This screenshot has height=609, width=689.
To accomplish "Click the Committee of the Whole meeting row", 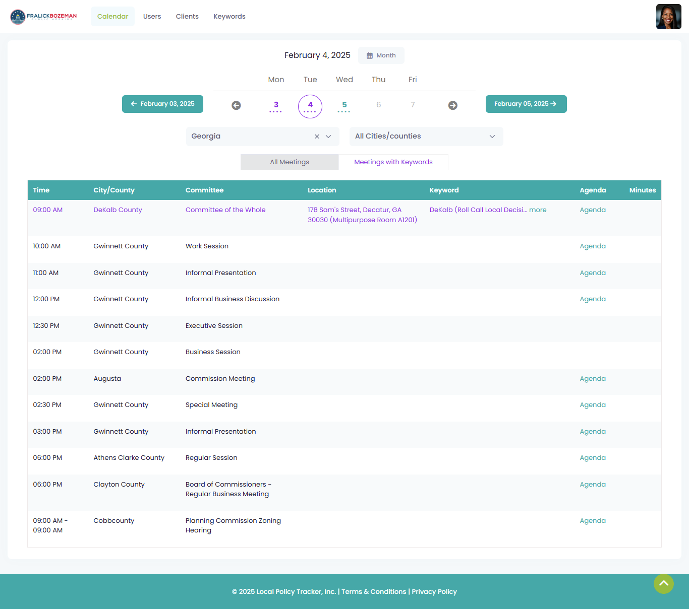I will pos(225,210).
